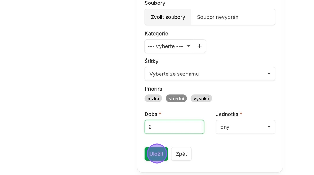
Task: Open the Kategorie dropdown arrow
Action: pyautogui.click(x=189, y=46)
